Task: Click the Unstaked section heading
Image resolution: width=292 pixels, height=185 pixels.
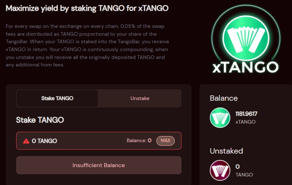Action: pyautogui.click(x=226, y=151)
